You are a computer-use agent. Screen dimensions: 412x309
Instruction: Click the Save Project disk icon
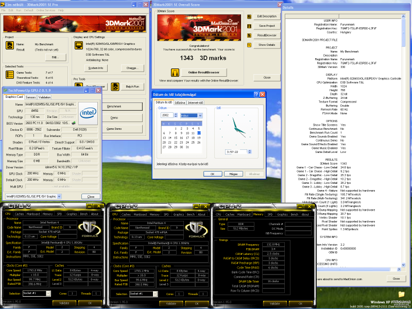[249, 26]
